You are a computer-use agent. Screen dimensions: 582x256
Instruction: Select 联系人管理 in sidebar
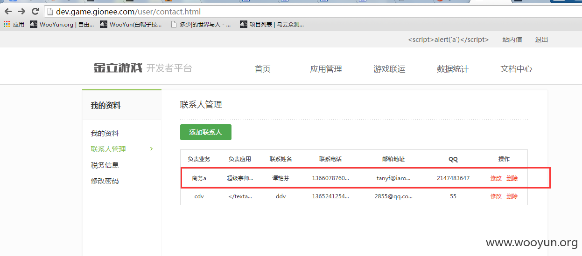tap(108, 149)
